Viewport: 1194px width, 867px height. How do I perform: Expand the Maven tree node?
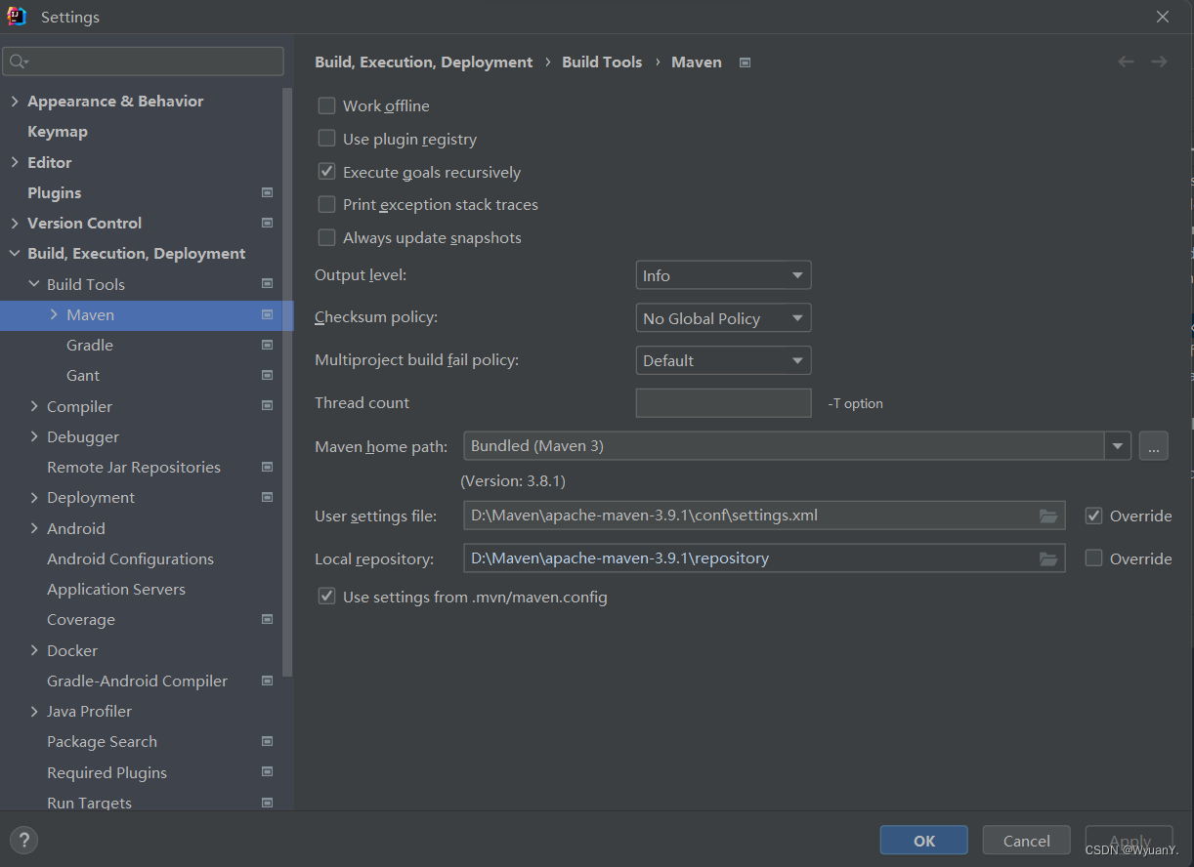pos(54,314)
